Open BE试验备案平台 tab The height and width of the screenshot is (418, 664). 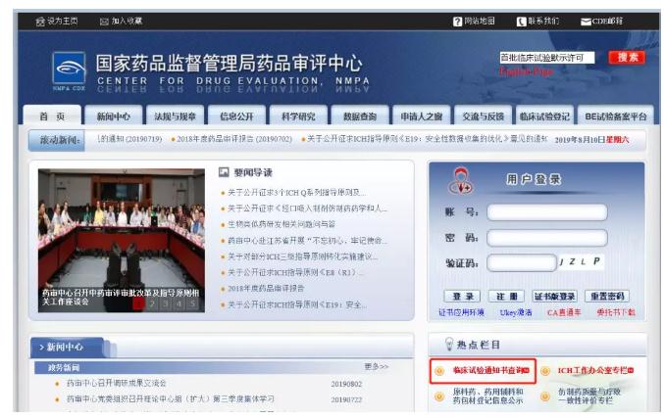616,116
